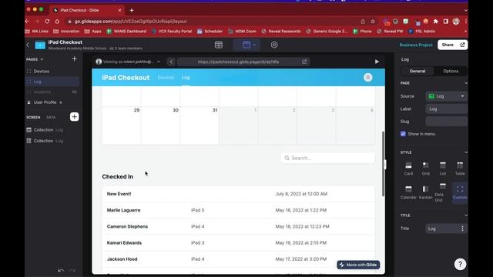The width and height of the screenshot is (493, 277).
Task: Click the iPad Checkout app logo icon
Action: [40, 45]
